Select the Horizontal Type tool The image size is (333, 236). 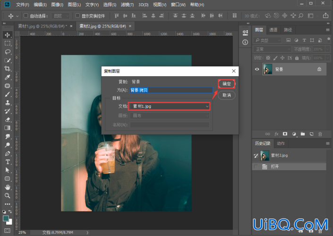(x=8, y=162)
